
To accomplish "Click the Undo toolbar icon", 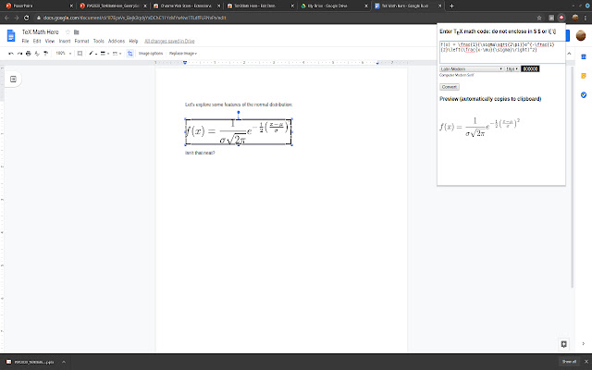I will (11, 54).
